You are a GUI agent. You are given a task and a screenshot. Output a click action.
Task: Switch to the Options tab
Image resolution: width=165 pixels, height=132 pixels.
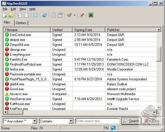21,23
